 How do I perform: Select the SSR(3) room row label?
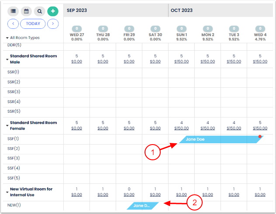14,92
